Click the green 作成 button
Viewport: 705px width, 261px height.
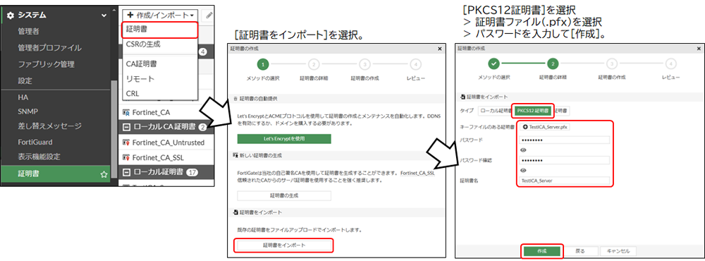pyautogui.click(x=542, y=250)
